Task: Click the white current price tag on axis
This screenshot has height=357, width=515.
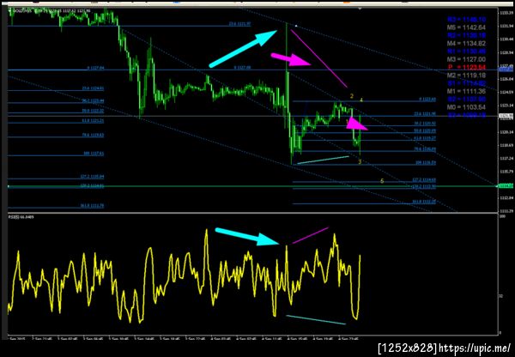Action: 506,116
